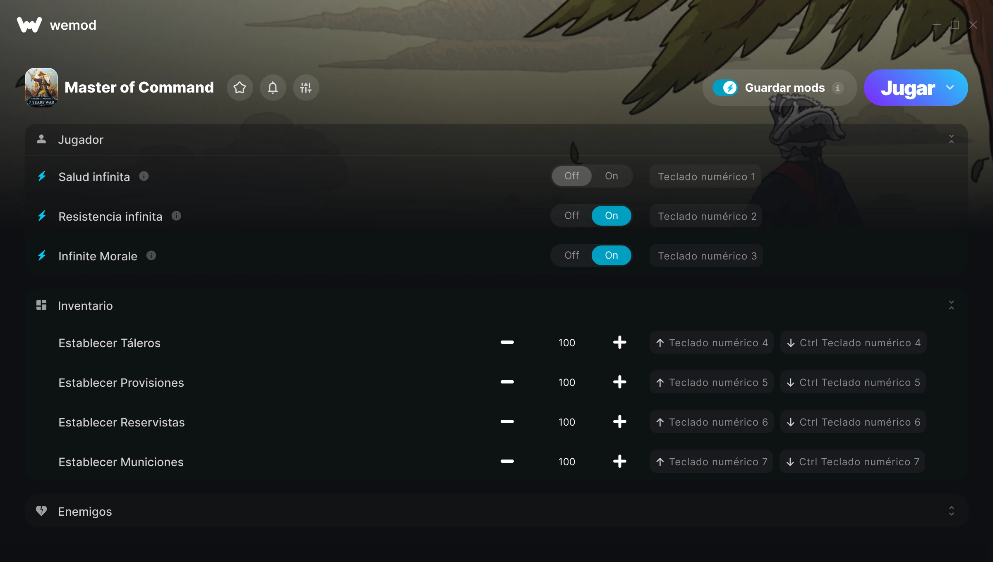This screenshot has width=993, height=562.
Task: Collapse the Jugador section
Action: pyautogui.click(x=951, y=139)
